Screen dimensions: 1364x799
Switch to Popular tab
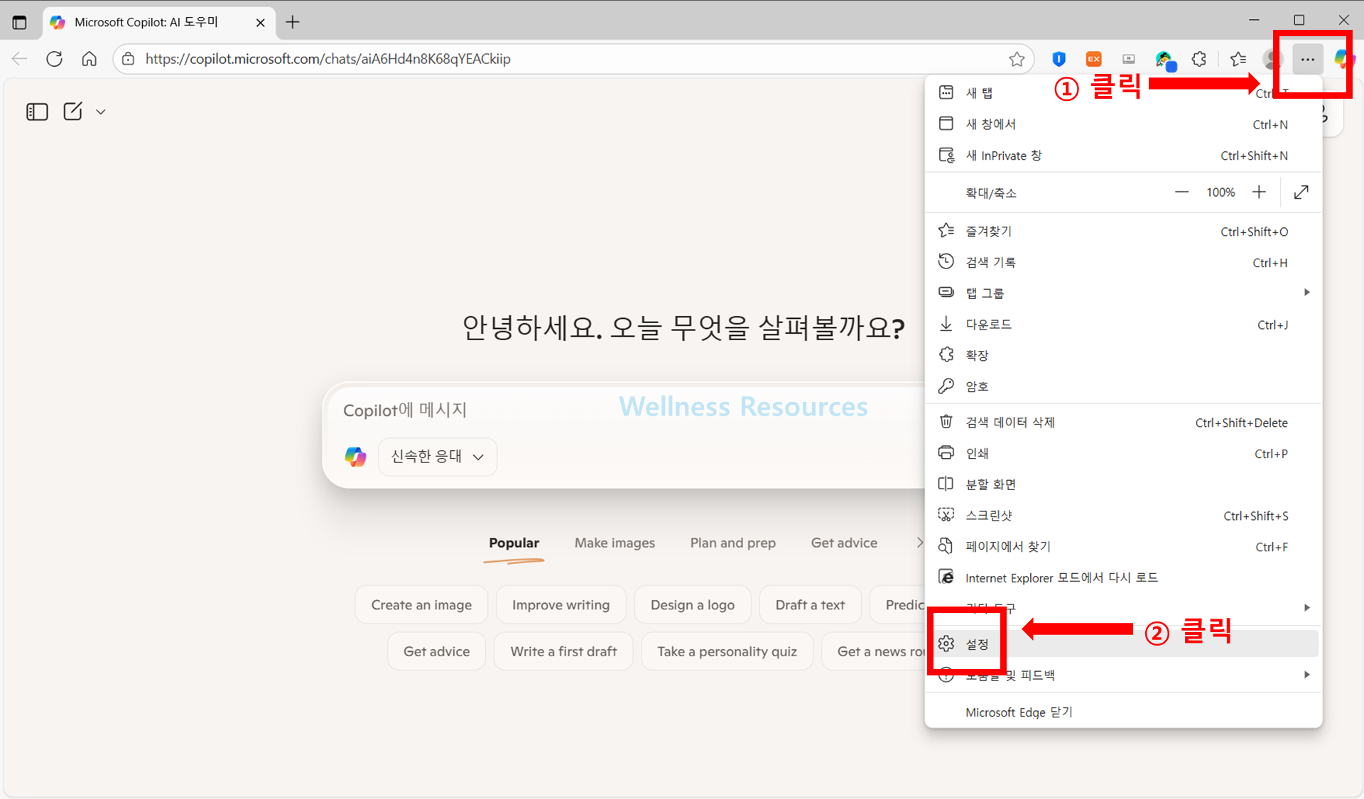click(x=514, y=543)
